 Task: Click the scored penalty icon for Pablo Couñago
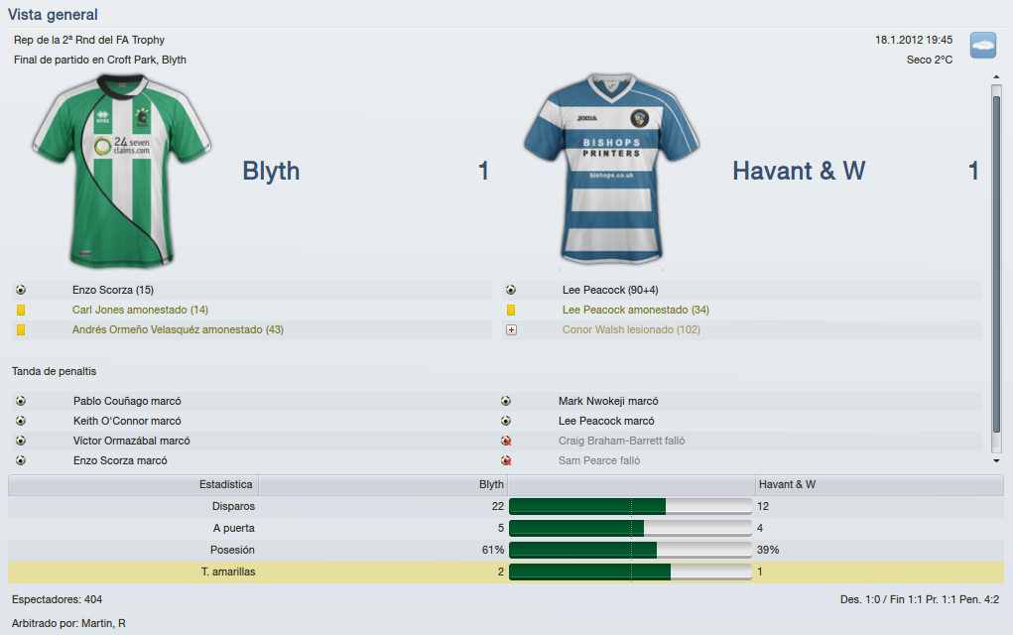(x=21, y=401)
